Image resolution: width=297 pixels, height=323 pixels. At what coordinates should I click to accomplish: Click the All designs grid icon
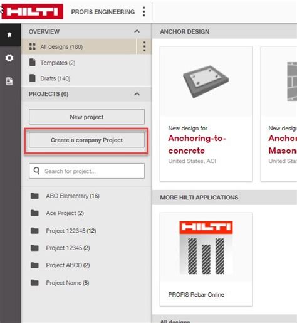click(33, 46)
